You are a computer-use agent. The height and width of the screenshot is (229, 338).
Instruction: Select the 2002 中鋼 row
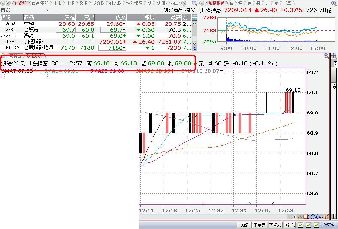tap(96, 24)
